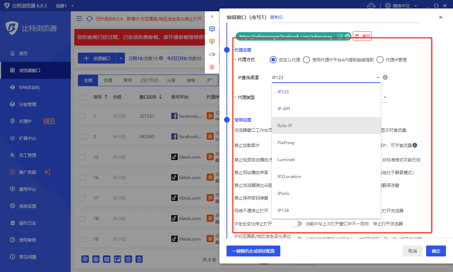Click the info icon next to 总数10

pyautogui.click(x=161, y=58)
